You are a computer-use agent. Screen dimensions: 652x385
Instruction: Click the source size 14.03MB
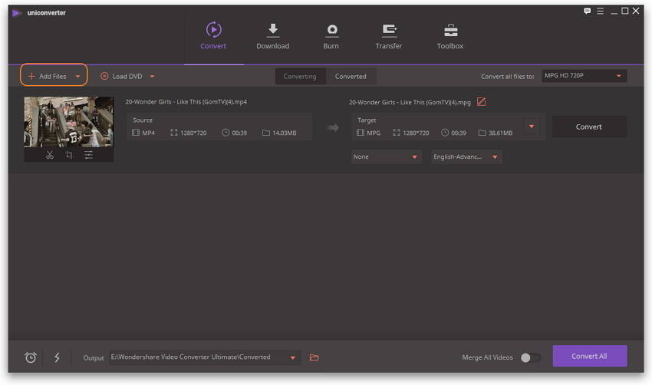pos(285,133)
